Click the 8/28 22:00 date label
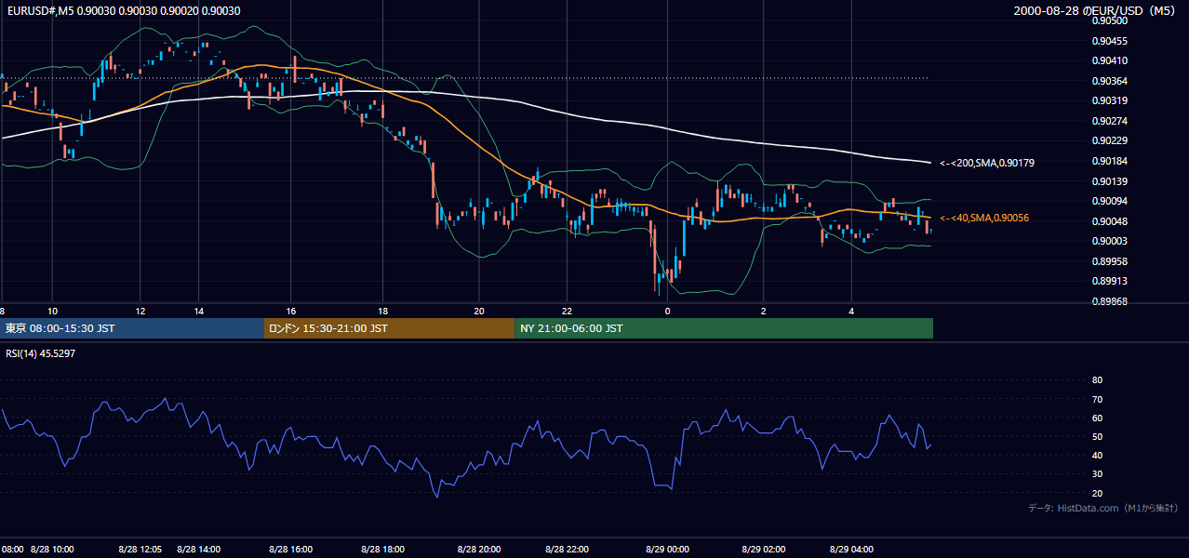Viewport: 1189px width, 558px height. (x=567, y=550)
